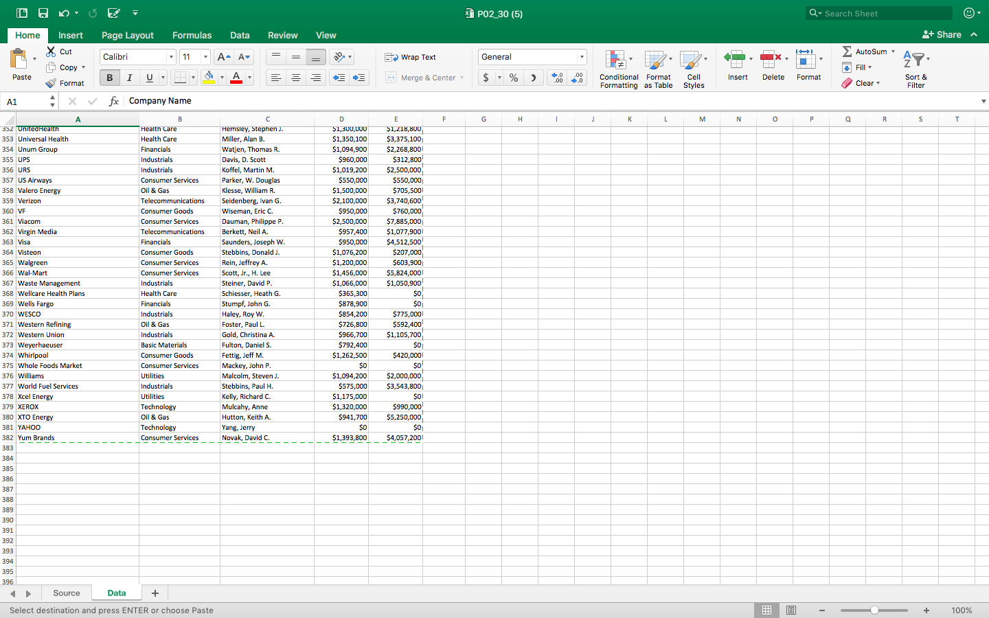Click the comma style icon
The height and width of the screenshot is (618, 989).
click(x=534, y=78)
